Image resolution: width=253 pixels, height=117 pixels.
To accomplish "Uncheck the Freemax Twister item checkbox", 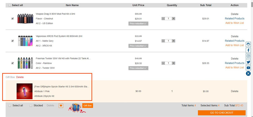I will pyautogui.click(x=13, y=63).
